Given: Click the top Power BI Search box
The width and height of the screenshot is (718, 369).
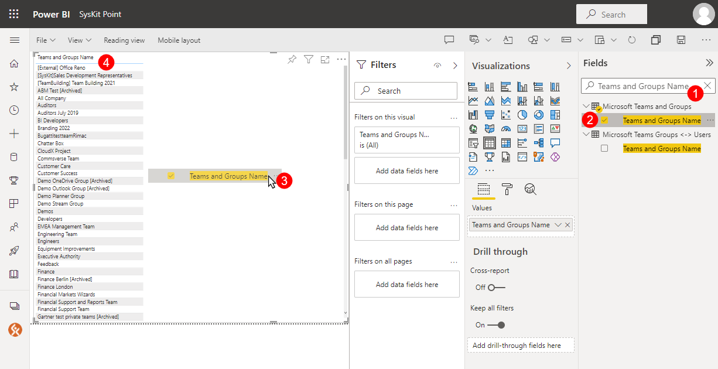Looking at the screenshot, I should coord(611,14).
